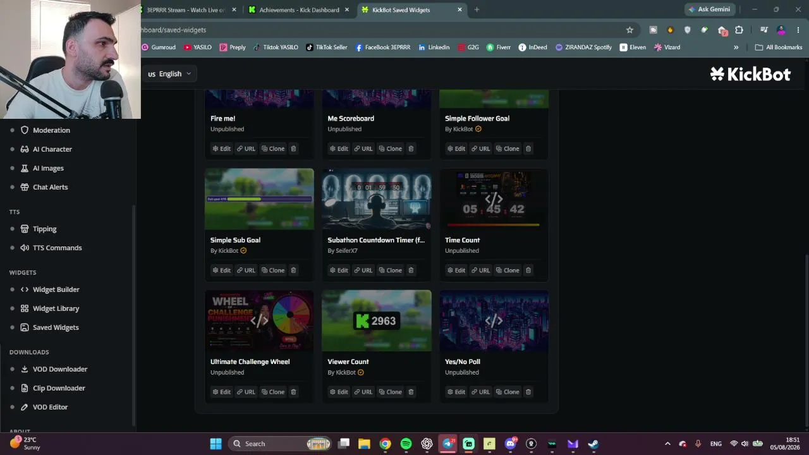The image size is (809, 455).
Task: Delete the Subathon Countdown Timer widget
Action: [411, 270]
